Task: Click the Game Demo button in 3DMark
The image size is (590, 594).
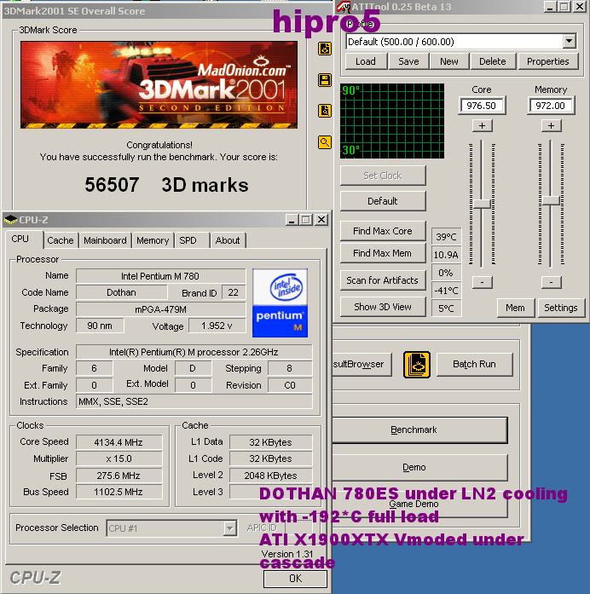Action: [x=419, y=505]
